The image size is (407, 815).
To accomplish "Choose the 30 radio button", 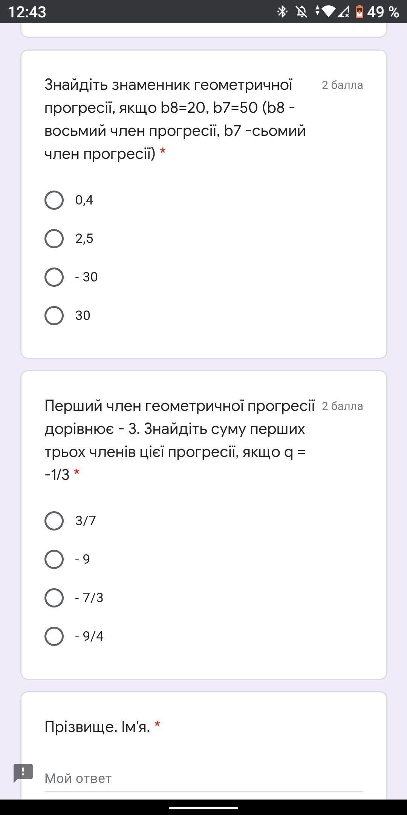I will pos(54,315).
